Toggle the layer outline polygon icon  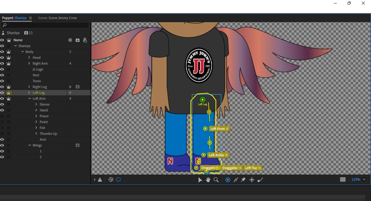tap(118, 179)
